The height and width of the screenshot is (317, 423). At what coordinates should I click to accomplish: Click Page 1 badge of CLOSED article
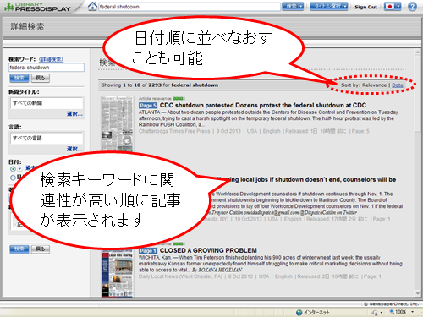[148, 251]
